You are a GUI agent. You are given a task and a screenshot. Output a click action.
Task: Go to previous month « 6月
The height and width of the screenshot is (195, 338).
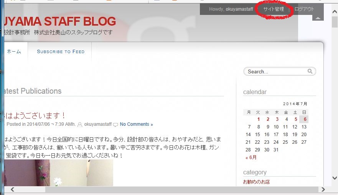pos(251,158)
